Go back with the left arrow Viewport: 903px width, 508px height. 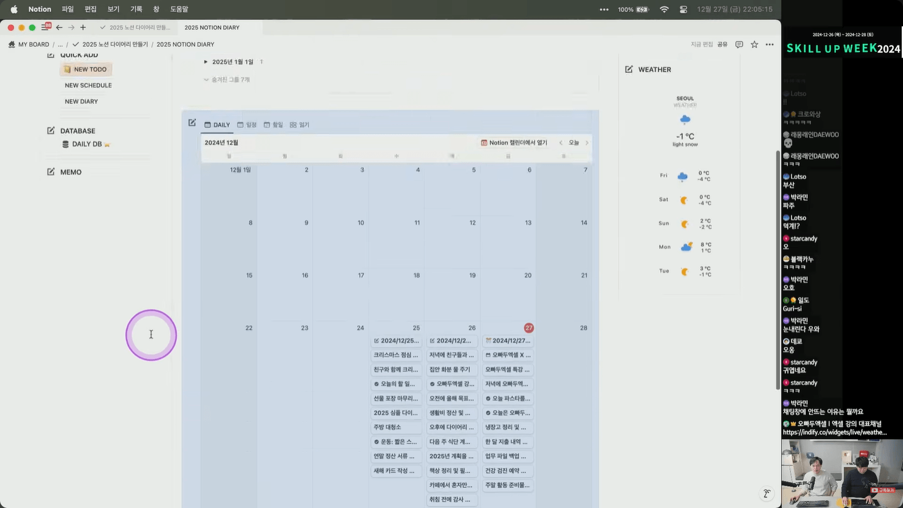click(x=59, y=28)
